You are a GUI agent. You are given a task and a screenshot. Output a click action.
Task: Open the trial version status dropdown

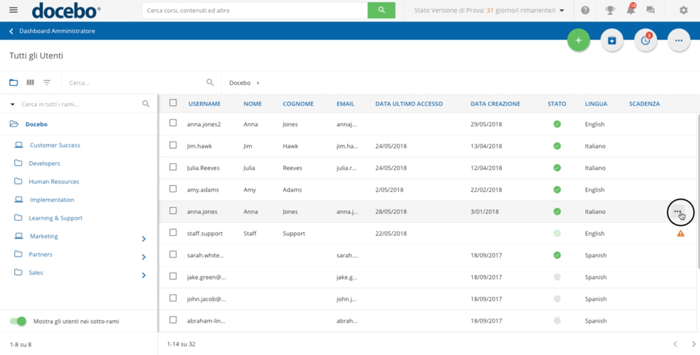561,11
